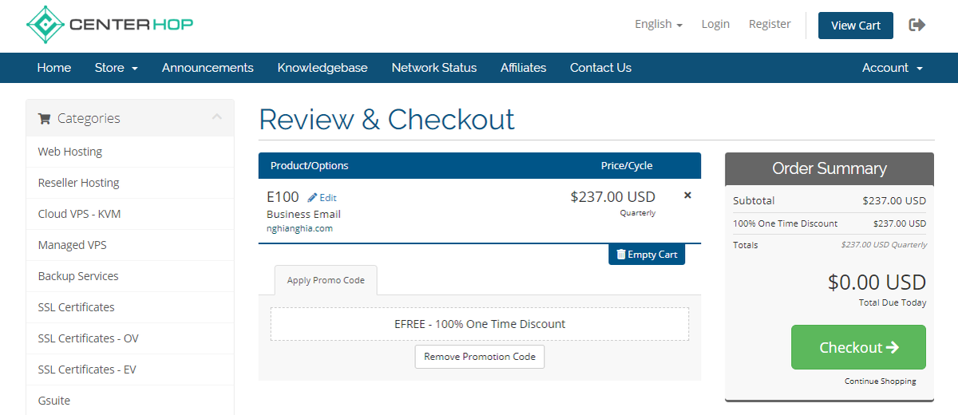958x415 pixels.
Task: Click the Register link
Action: click(x=770, y=24)
